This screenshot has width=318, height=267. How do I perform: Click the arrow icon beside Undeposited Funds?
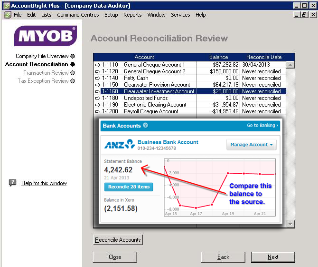[98, 98]
